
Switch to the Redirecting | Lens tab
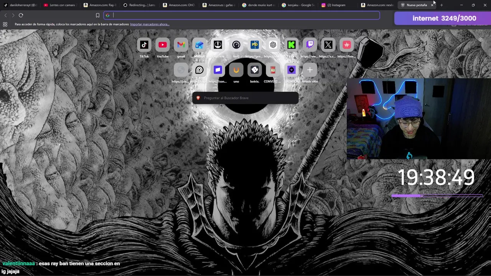[139, 5]
